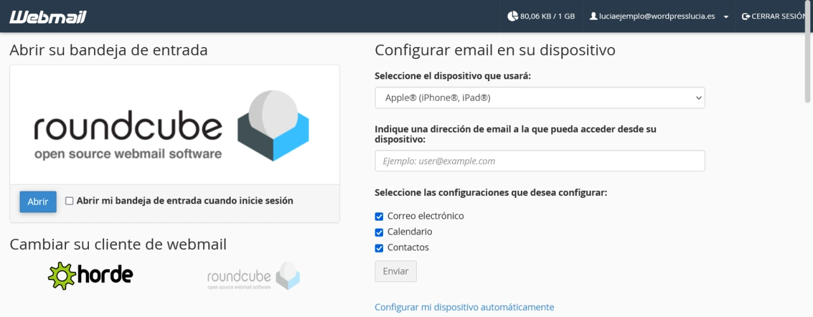Click the email address input field
The image size is (813, 317).
click(x=540, y=161)
